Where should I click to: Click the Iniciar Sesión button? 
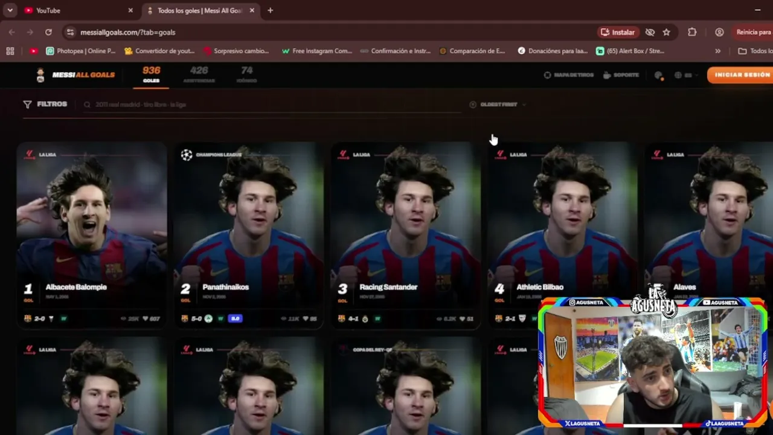[x=742, y=75]
